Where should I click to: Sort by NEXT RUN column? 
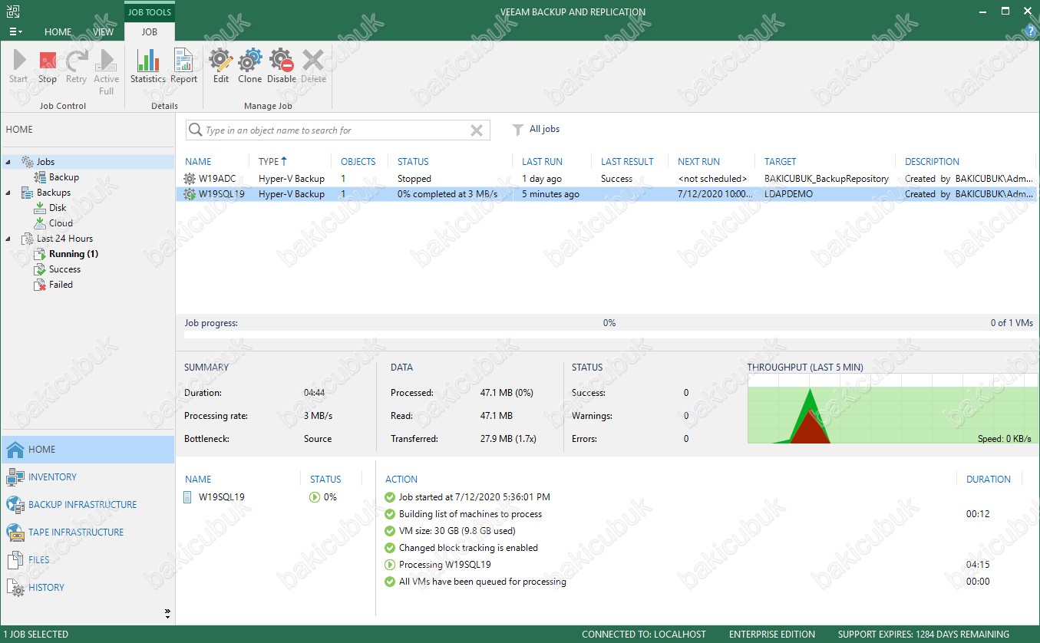[698, 162]
